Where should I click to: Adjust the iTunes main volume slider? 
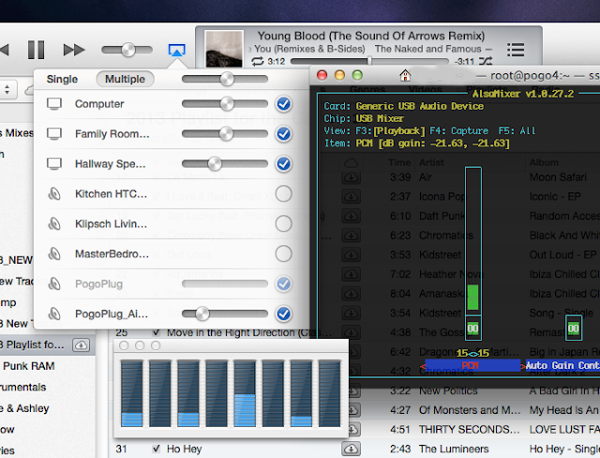pyautogui.click(x=127, y=50)
